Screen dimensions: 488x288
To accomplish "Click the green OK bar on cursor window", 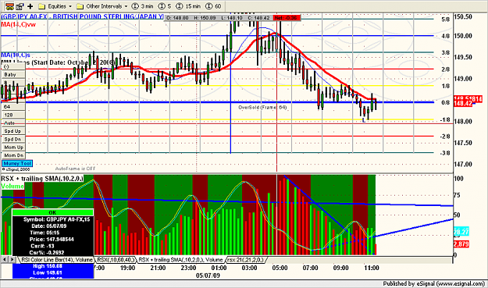I will 52,213.
